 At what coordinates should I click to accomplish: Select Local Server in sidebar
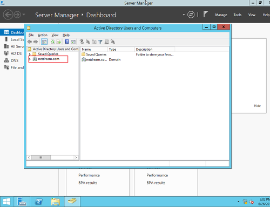pyautogui.click(x=12, y=39)
